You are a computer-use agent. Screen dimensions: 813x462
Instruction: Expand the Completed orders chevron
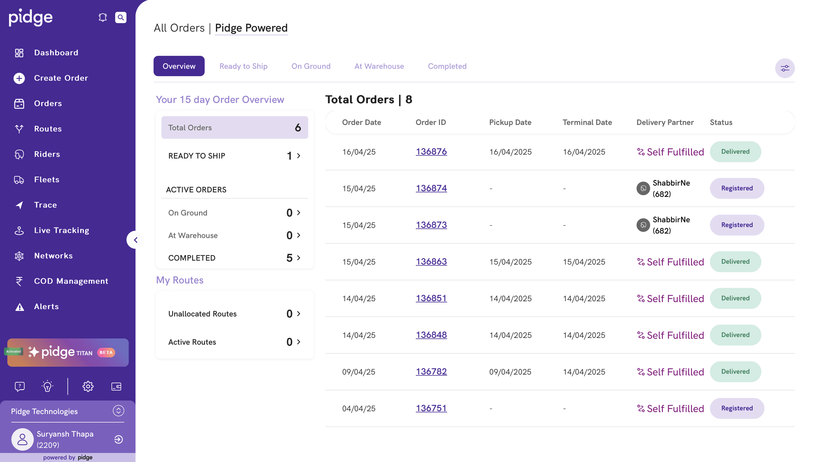(x=299, y=258)
